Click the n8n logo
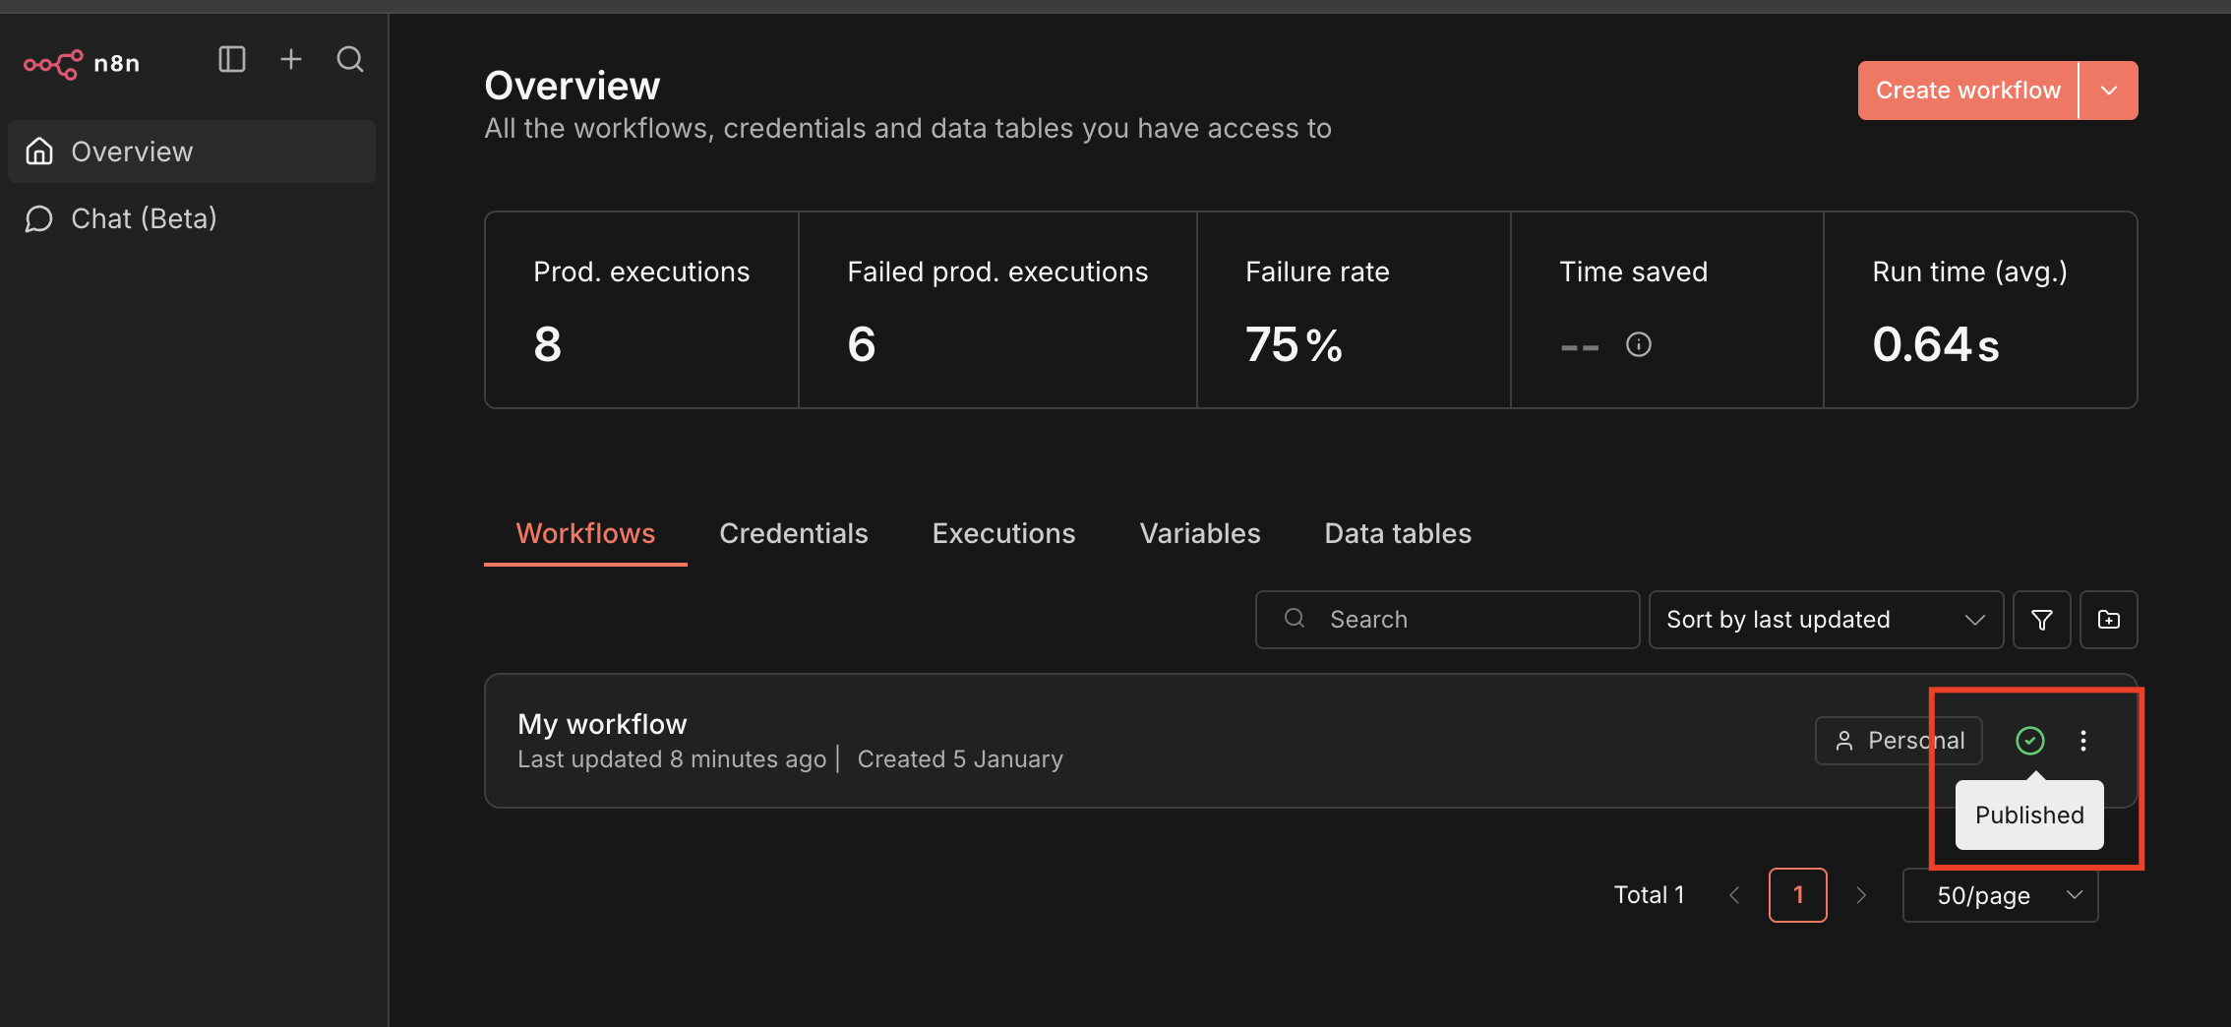 pyautogui.click(x=82, y=64)
